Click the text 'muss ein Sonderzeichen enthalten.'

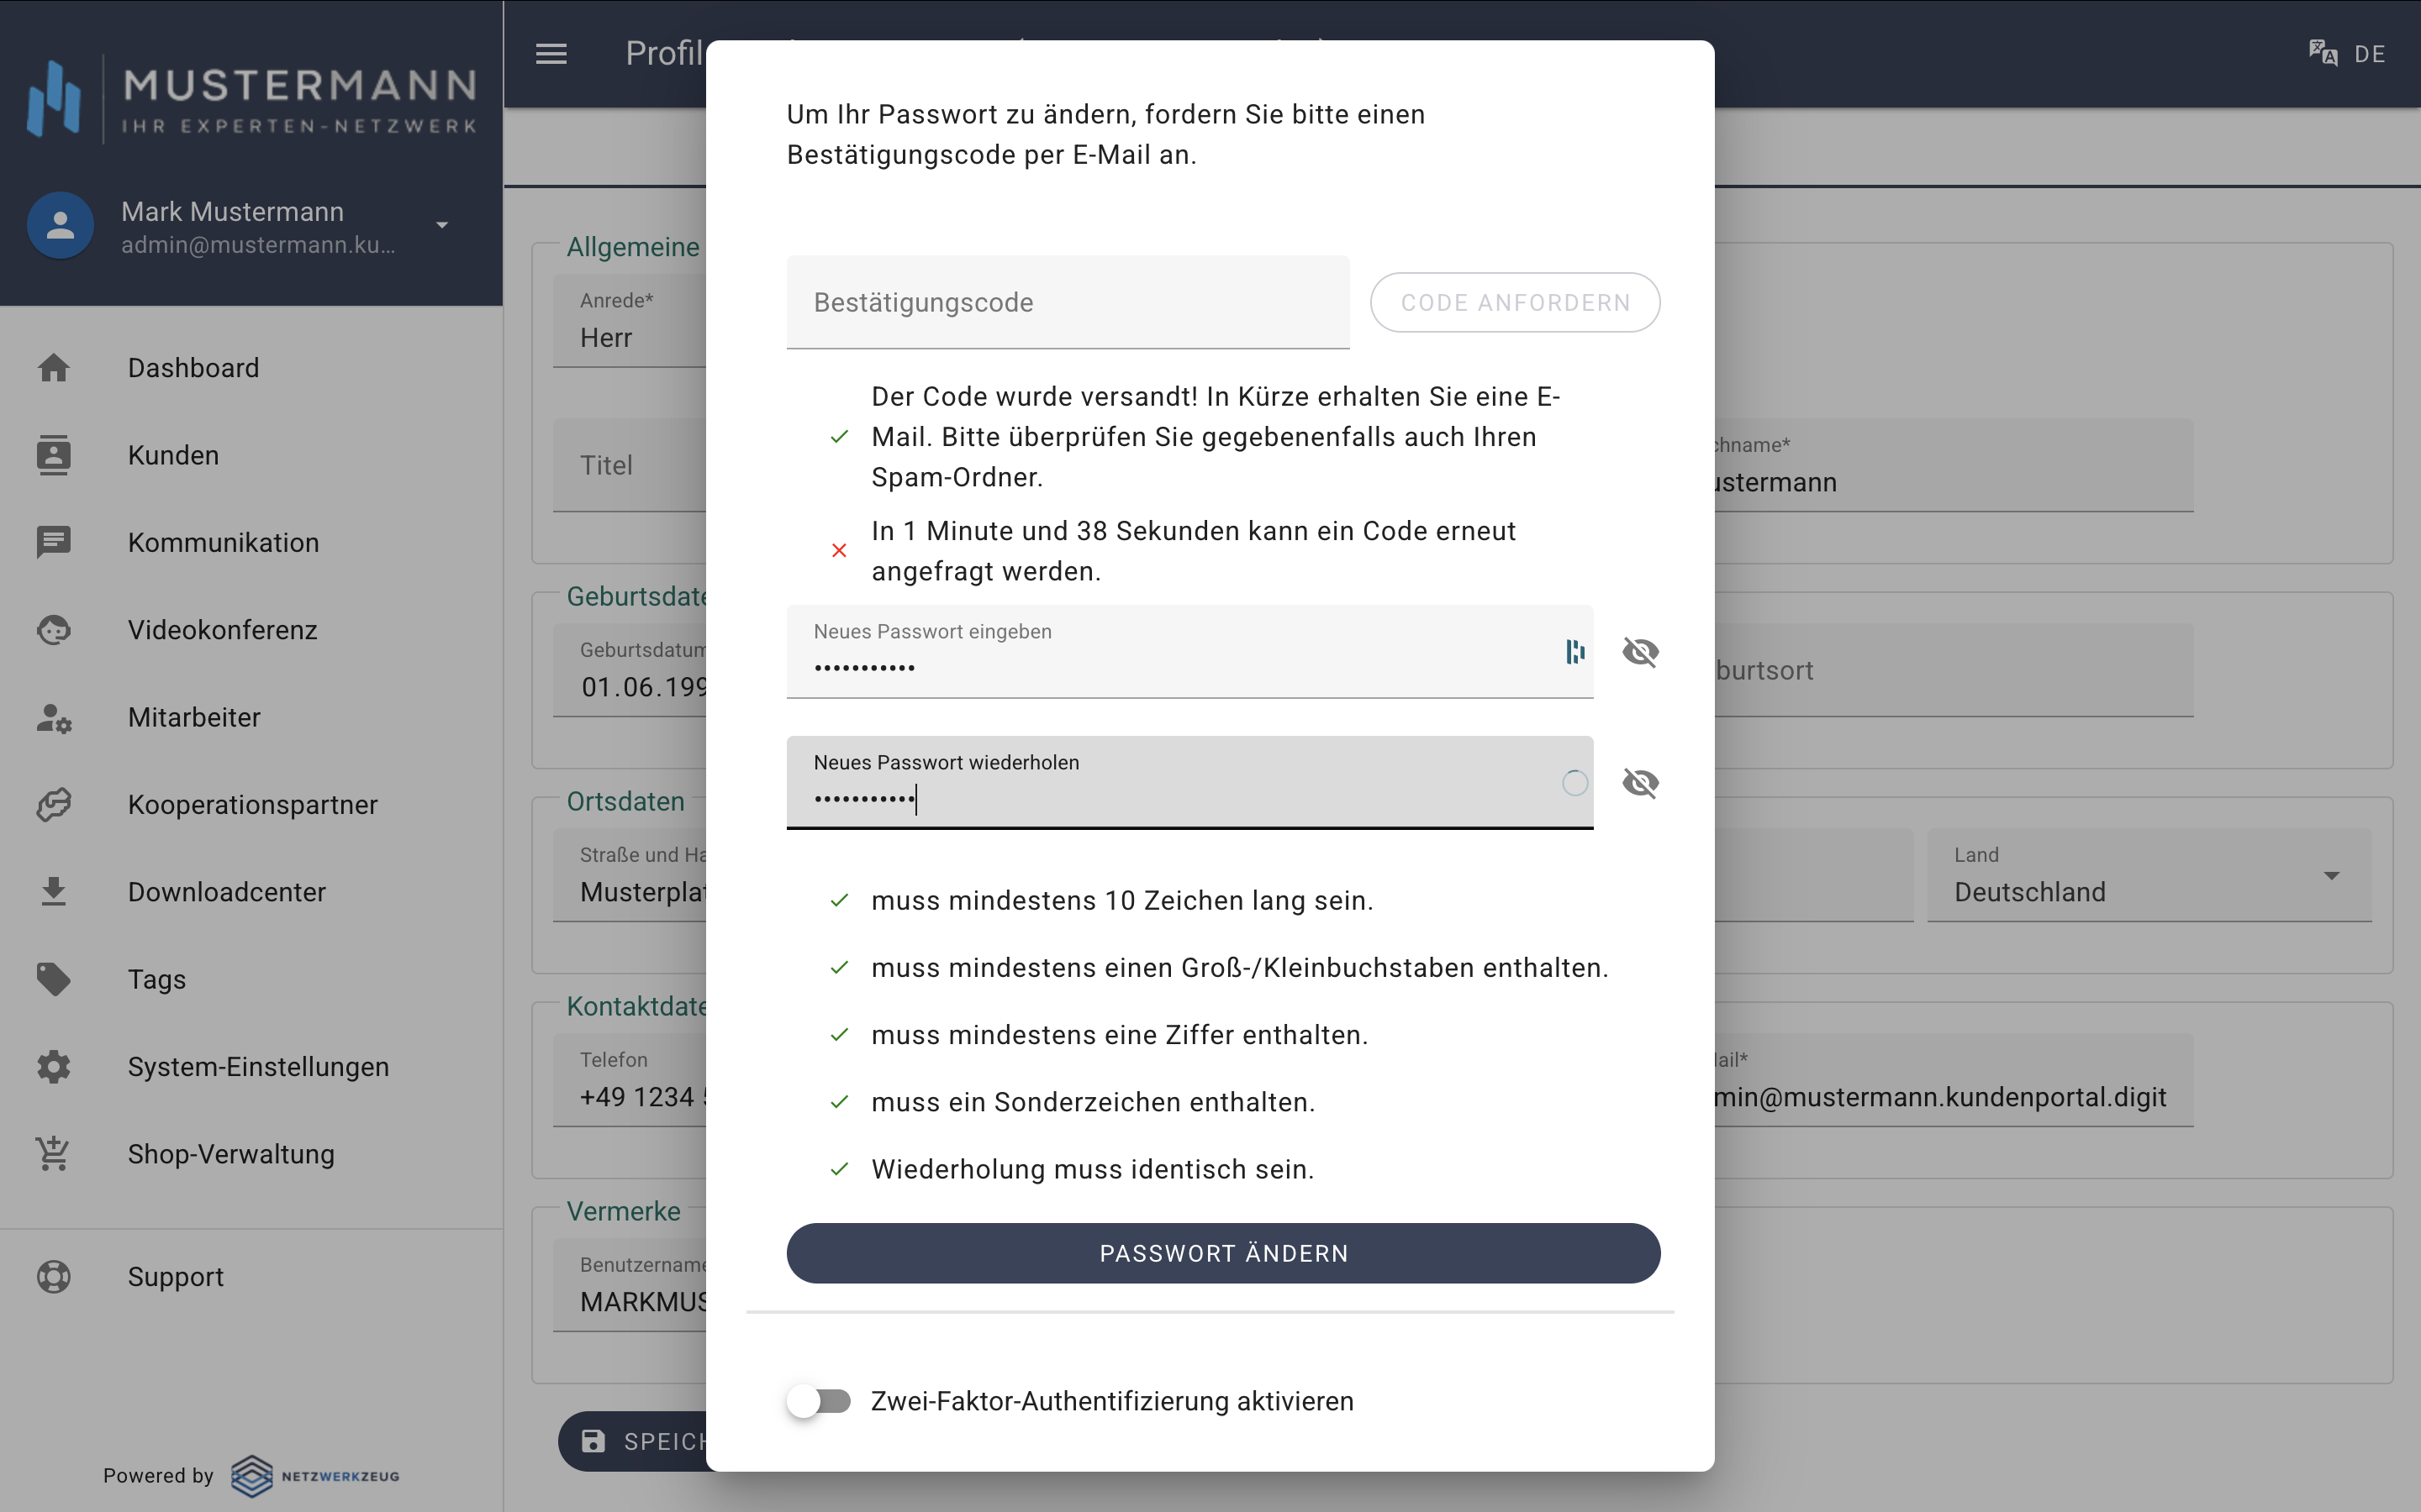click(x=1093, y=1102)
